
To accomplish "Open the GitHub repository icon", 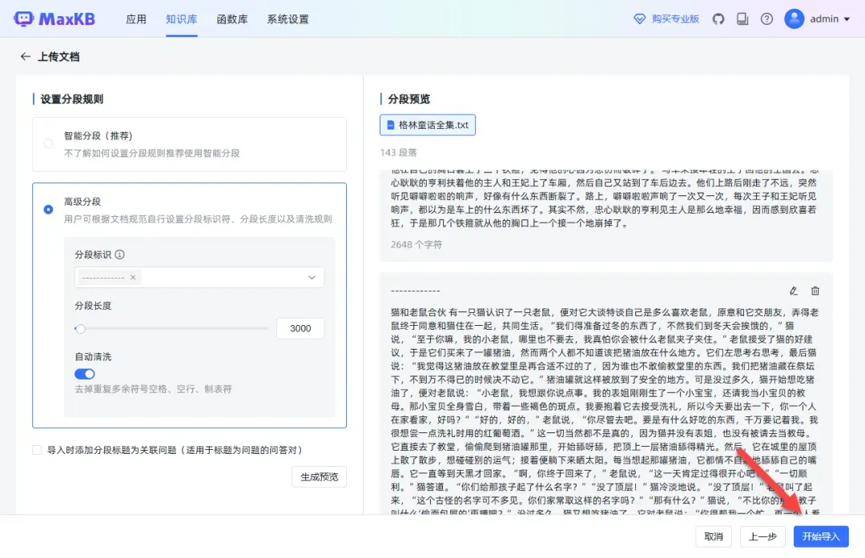I will [x=718, y=18].
